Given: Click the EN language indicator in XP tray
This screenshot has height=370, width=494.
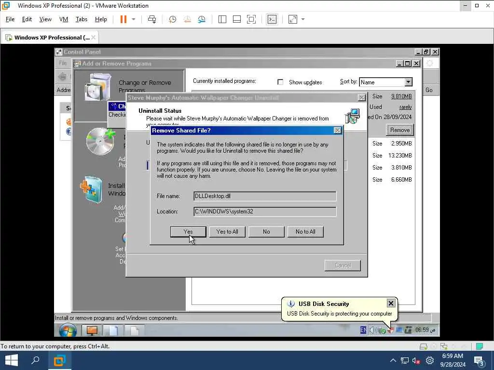Looking at the screenshot, I should pos(363,330).
